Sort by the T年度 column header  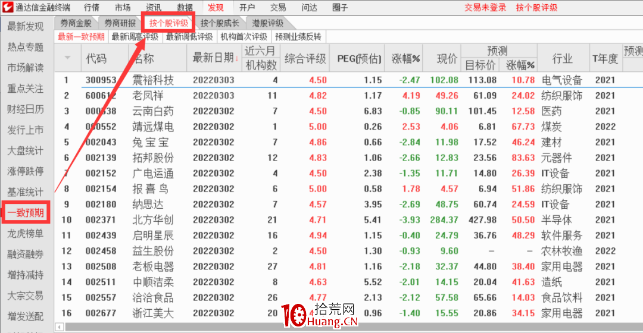coord(605,58)
